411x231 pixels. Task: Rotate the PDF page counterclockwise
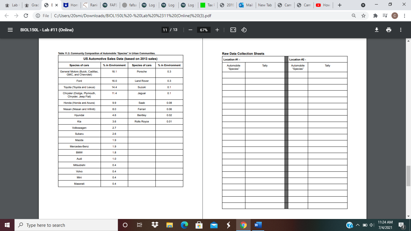pyautogui.click(x=244, y=30)
